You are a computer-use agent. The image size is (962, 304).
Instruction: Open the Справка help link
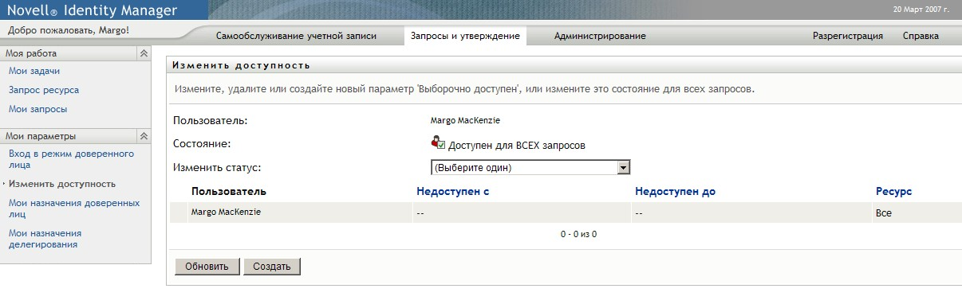pos(921,36)
